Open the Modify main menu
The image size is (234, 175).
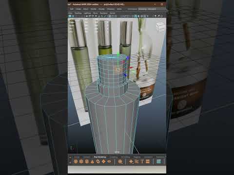pyautogui.click(x=93, y=9)
